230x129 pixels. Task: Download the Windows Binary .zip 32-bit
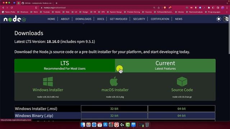(x=114, y=116)
